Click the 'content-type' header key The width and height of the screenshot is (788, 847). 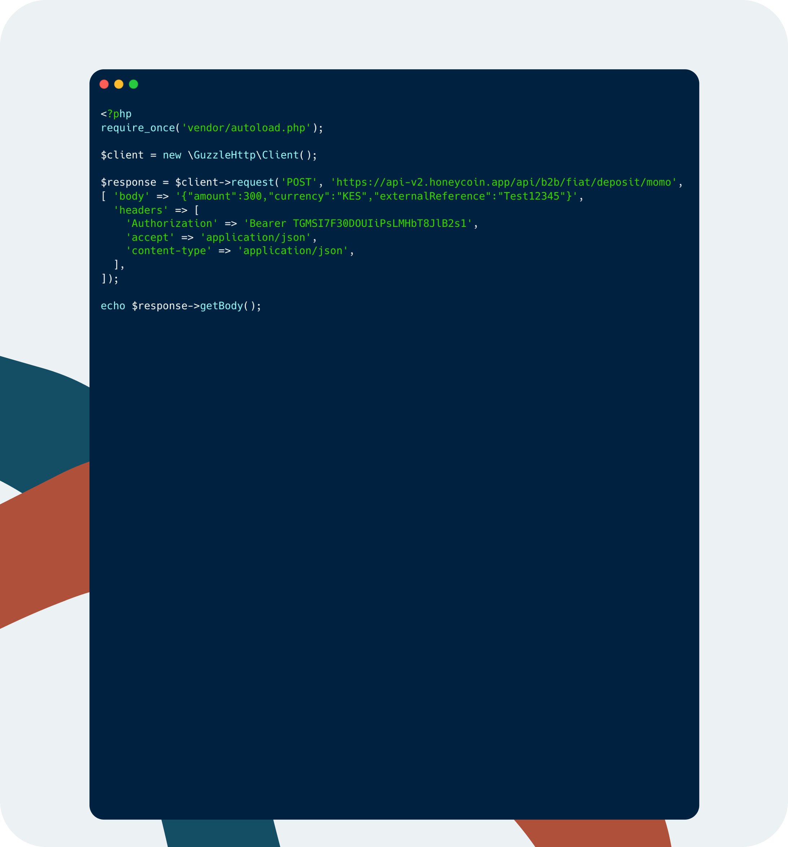[169, 251]
